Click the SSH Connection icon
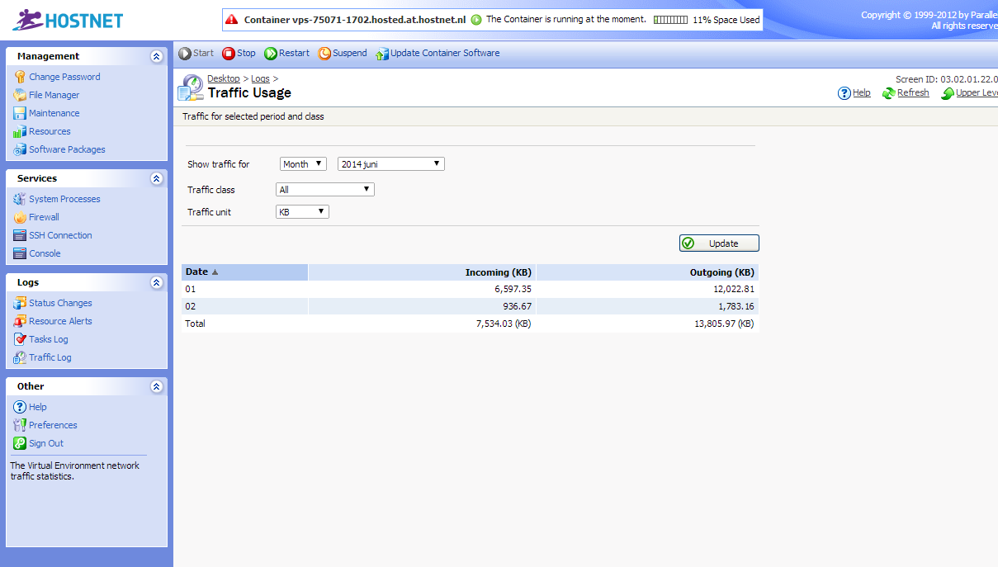Viewport: 998px width, 567px height. click(20, 236)
